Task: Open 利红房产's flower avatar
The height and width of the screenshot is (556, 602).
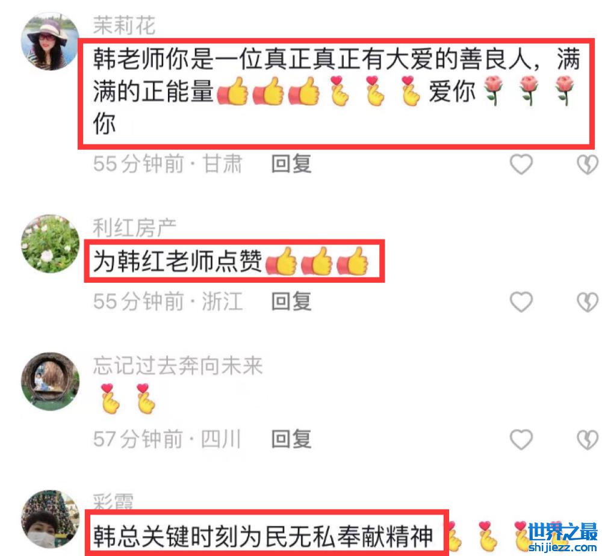Action: (x=50, y=244)
